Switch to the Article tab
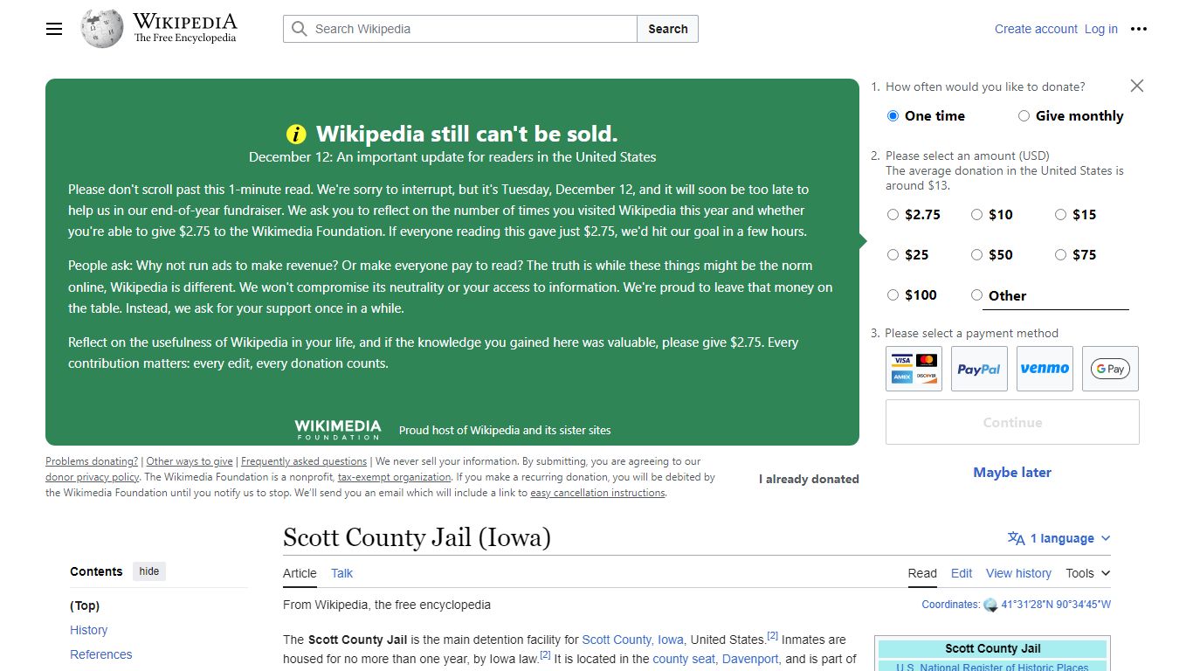The height and width of the screenshot is (671, 1193). (x=300, y=573)
